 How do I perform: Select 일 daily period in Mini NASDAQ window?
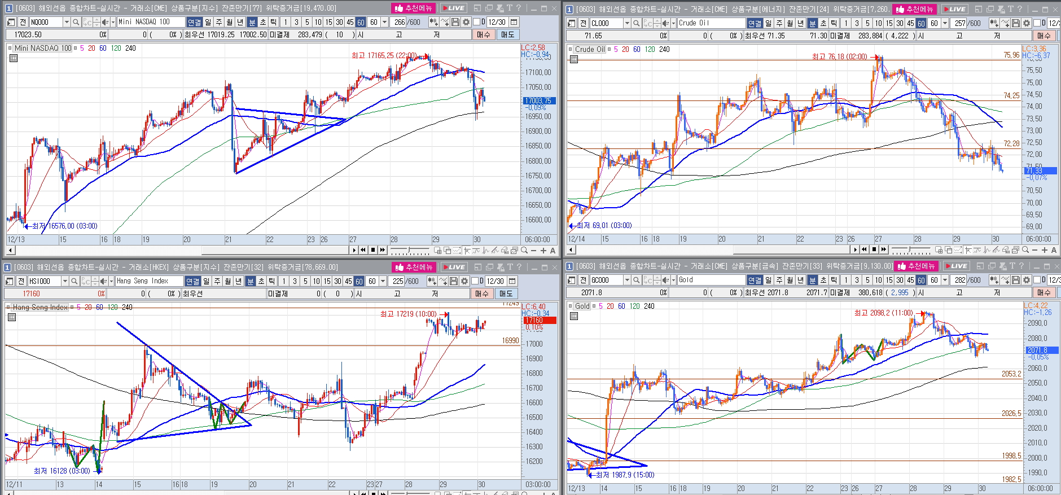208,22
